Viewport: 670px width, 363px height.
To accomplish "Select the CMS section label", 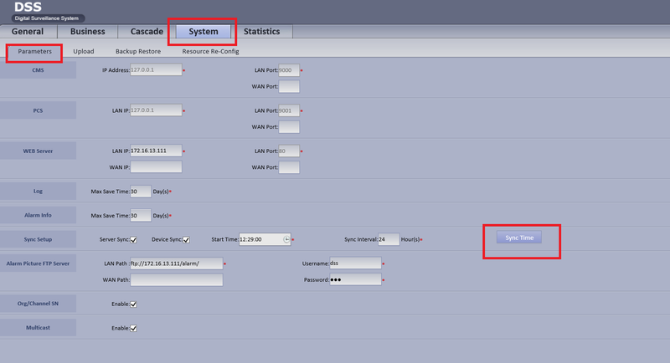I will (x=38, y=70).
